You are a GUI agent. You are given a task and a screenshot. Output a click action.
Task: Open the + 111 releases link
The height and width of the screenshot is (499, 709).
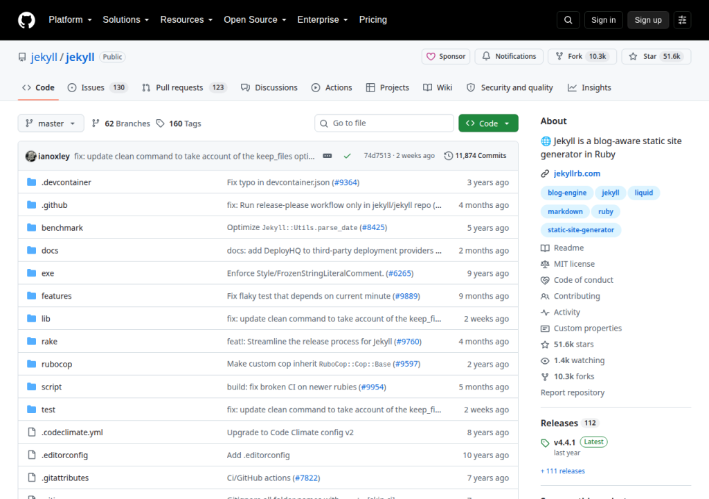coord(562,471)
